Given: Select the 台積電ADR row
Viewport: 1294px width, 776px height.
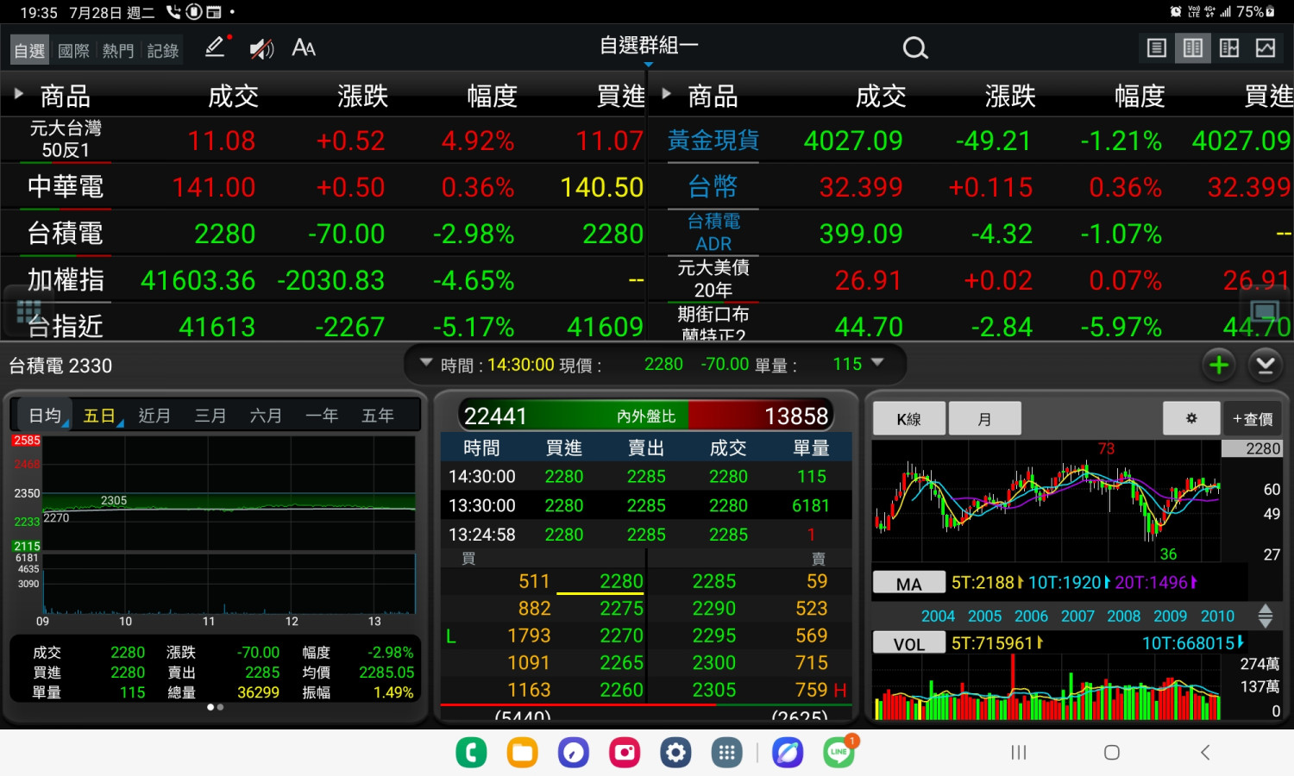Looking at the screenshot, I should 971,233.
